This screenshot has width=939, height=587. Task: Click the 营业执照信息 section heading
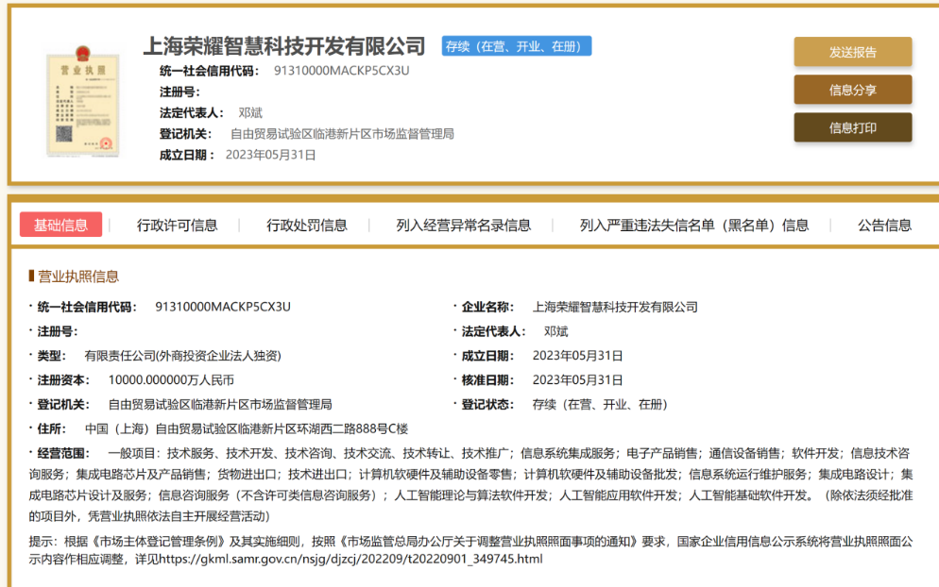coord(78,277)
